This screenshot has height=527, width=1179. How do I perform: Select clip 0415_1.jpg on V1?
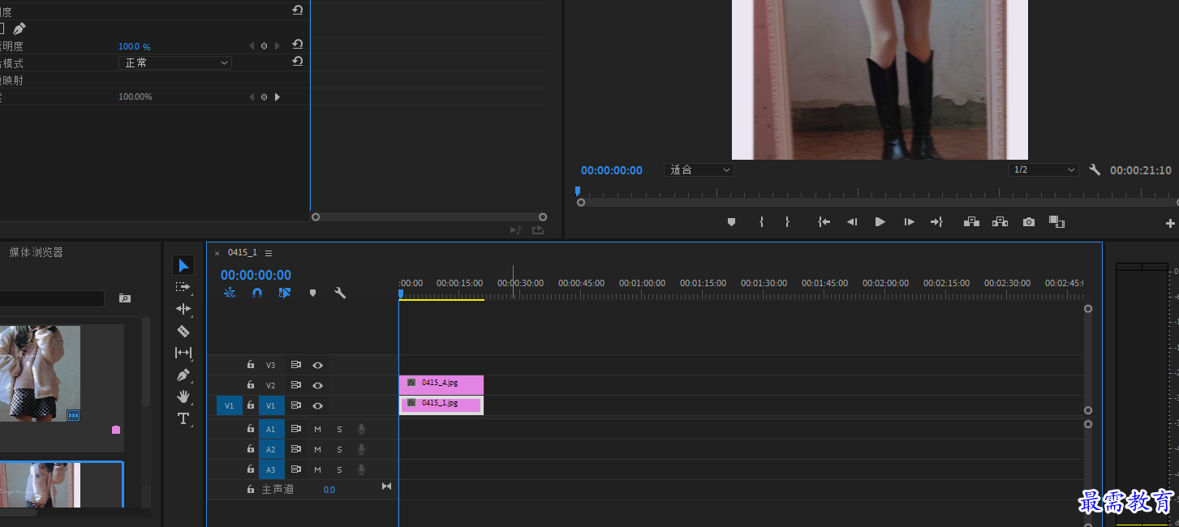441,405
